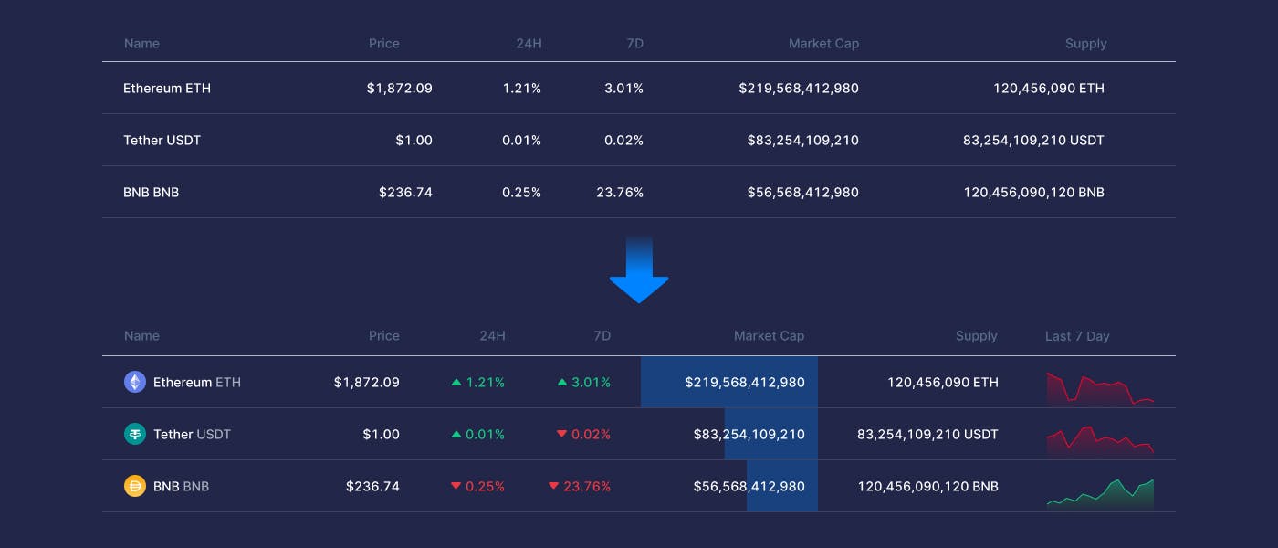The width and height of the screenshot is (1278, 548).
Task: Click the green 3.01% change value
Action: click(592, 383)
